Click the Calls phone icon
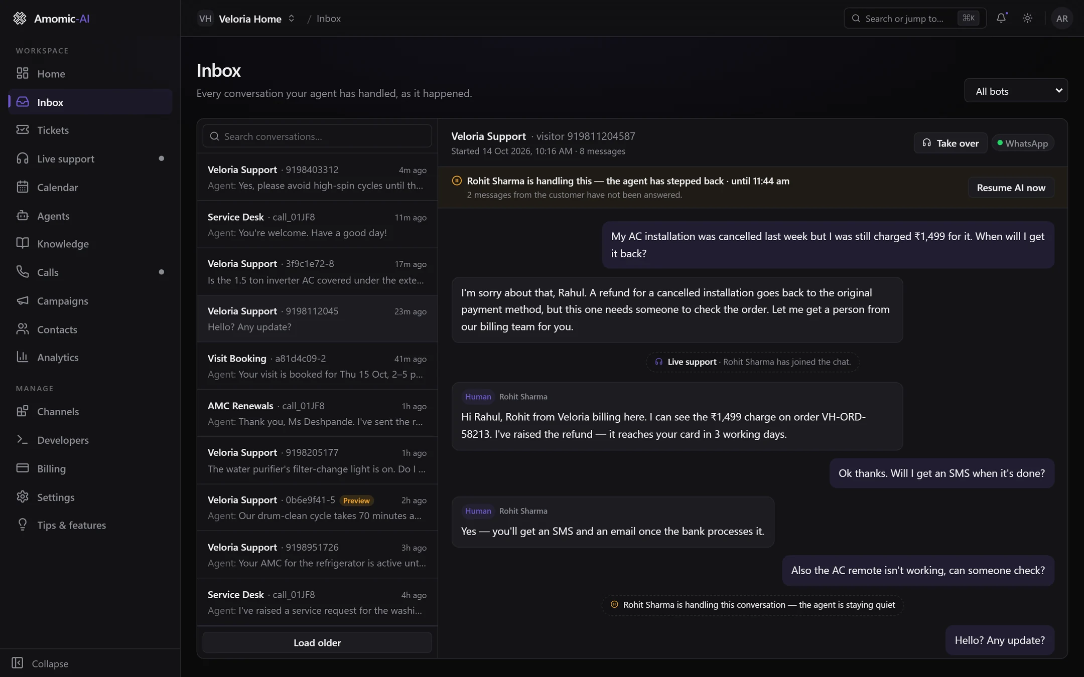 tap(23, 272)
